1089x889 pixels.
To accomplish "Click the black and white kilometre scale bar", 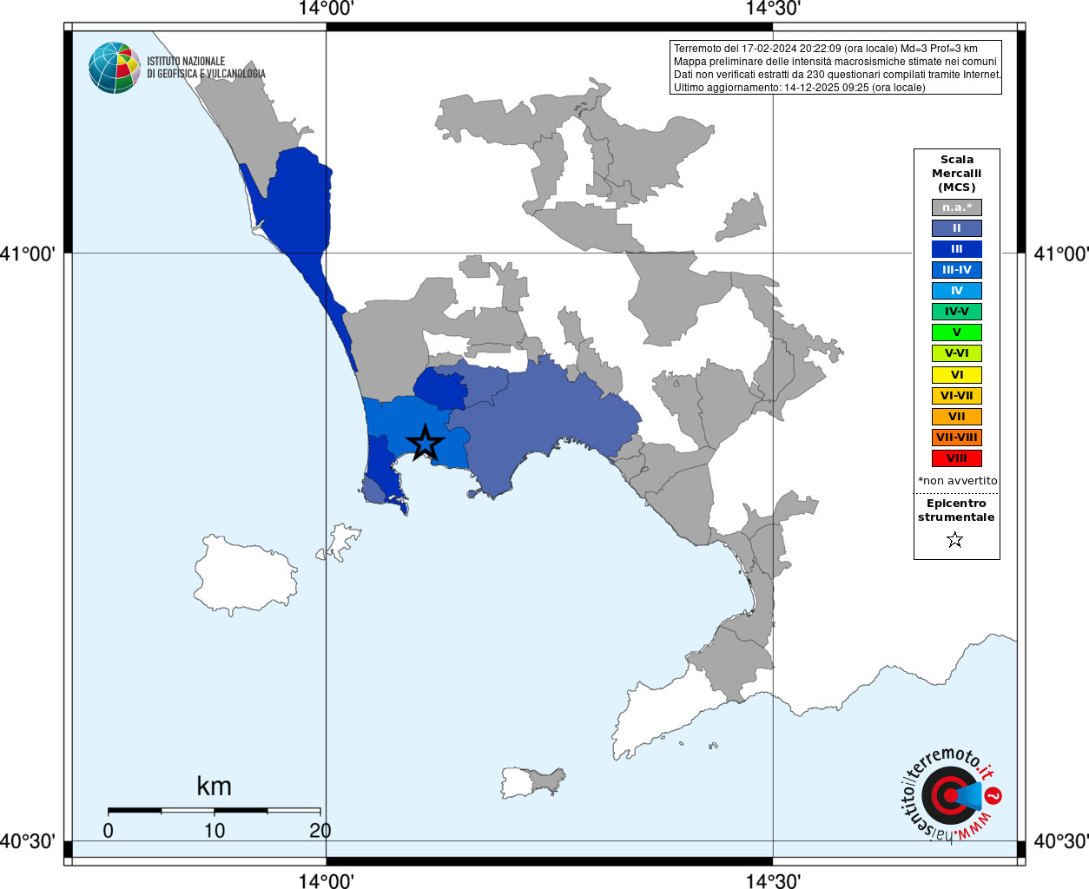I will pyautogui.click(x=214, y=811).
